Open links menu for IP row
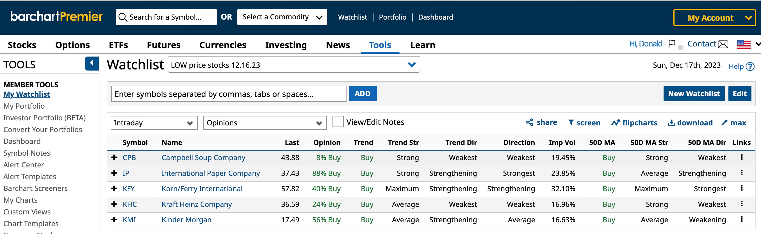 [742, 173]
